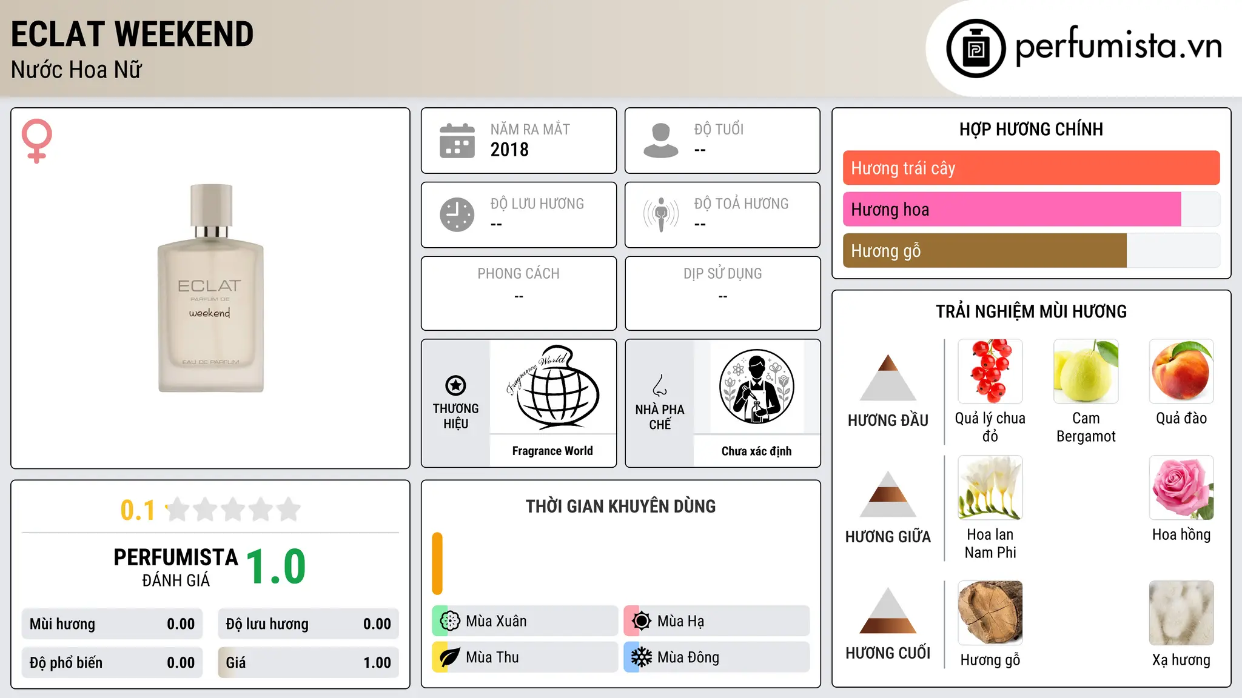Click the DỊP SỬ DỤNG label
The image size is (1242, 698).
point(722,274)
